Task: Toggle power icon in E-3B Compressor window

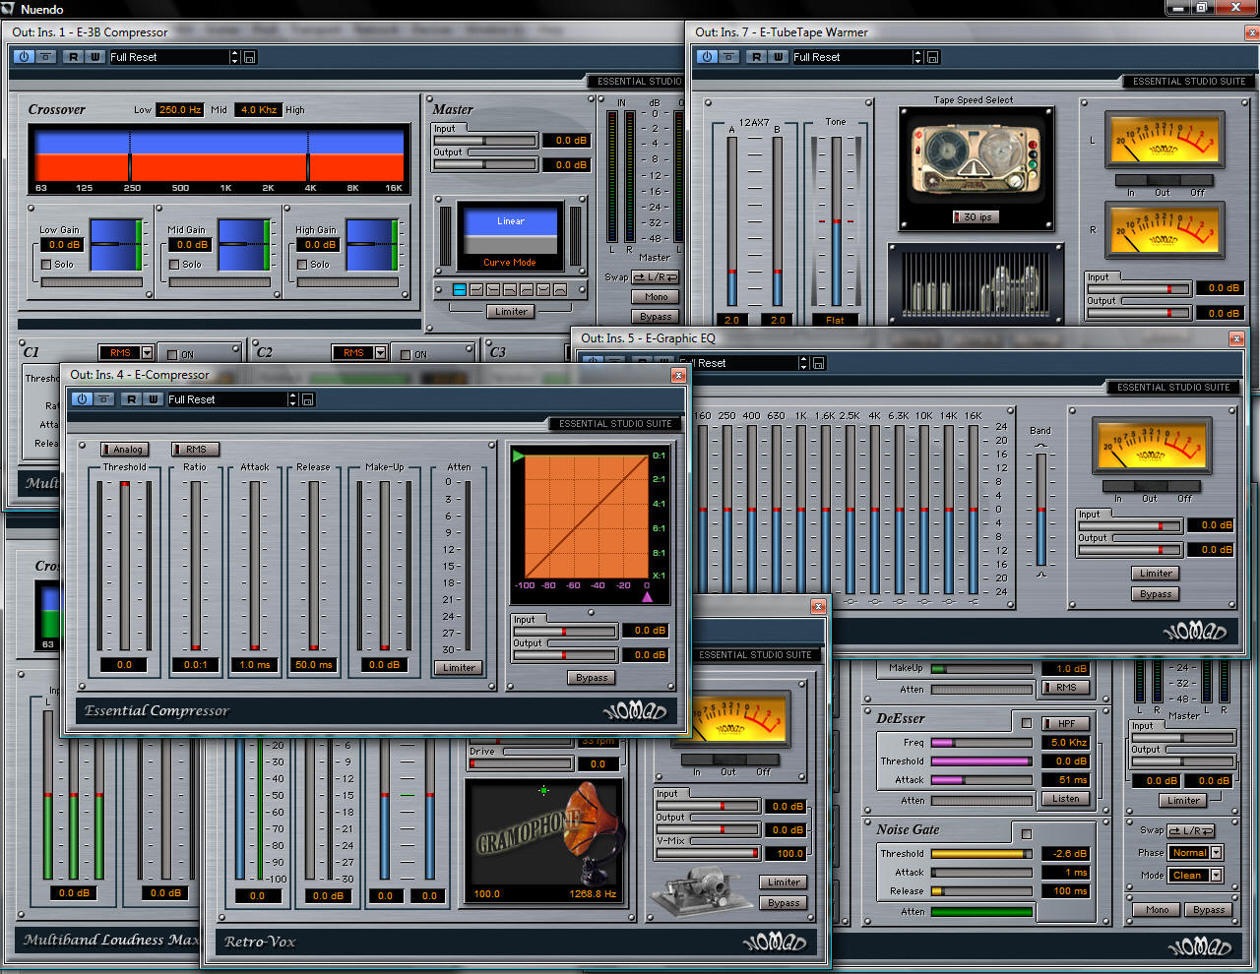Action: point(24,57)
